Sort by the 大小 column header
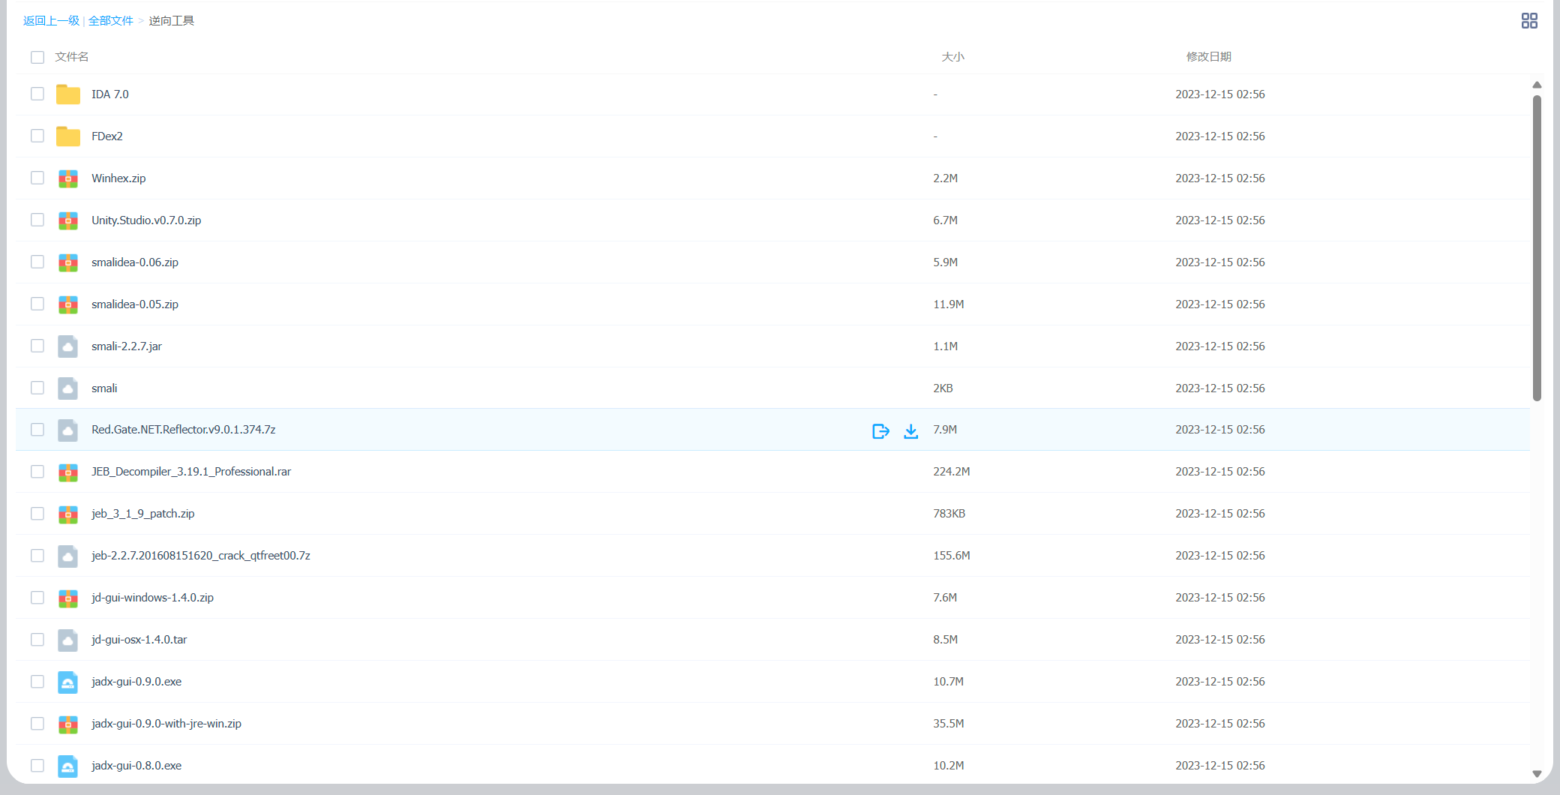Screen dimensions: 1560x795 coord(953,57)
